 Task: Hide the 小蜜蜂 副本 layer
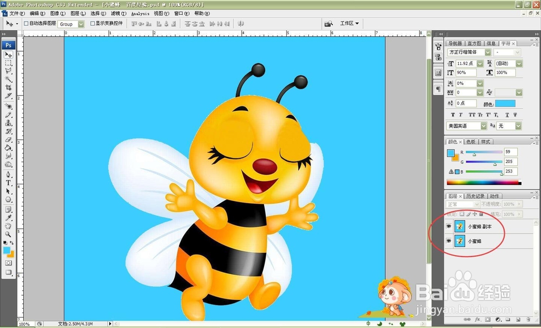pyautogui.click(x=448, y=226)
